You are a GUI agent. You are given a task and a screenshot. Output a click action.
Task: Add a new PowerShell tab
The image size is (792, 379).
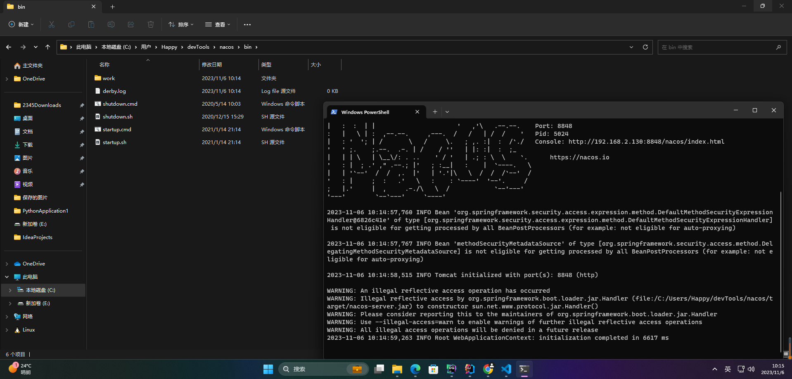[x=435, y=112]
